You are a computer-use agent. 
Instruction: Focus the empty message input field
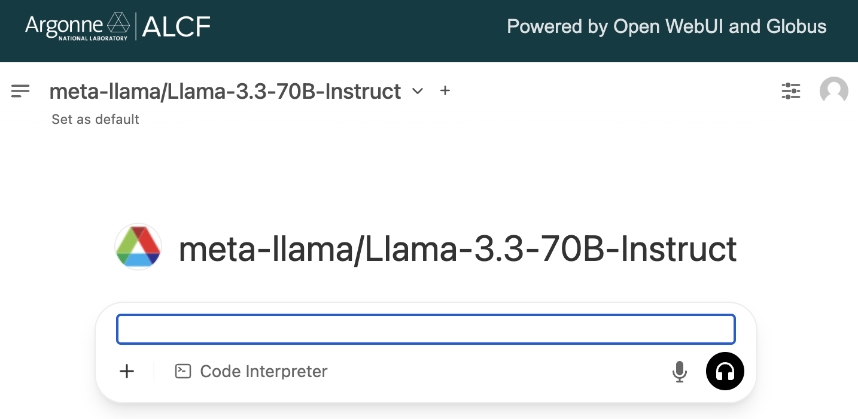[425, 329]
